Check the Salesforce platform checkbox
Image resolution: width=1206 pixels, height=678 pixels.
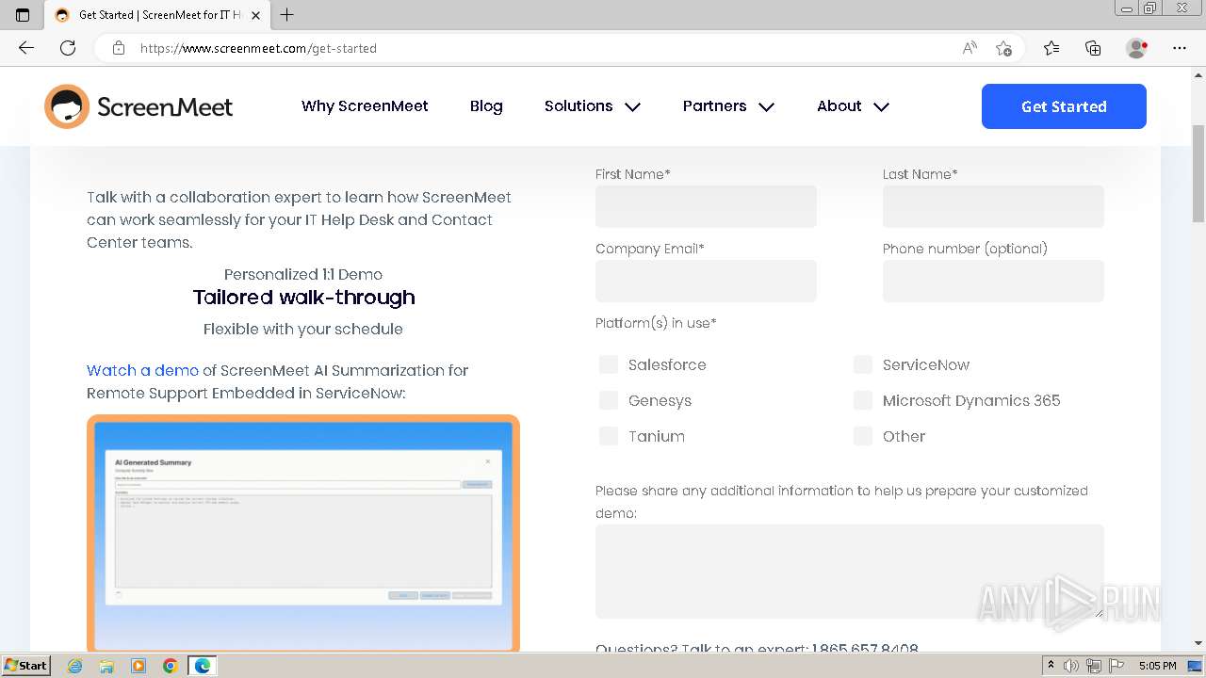609,364
